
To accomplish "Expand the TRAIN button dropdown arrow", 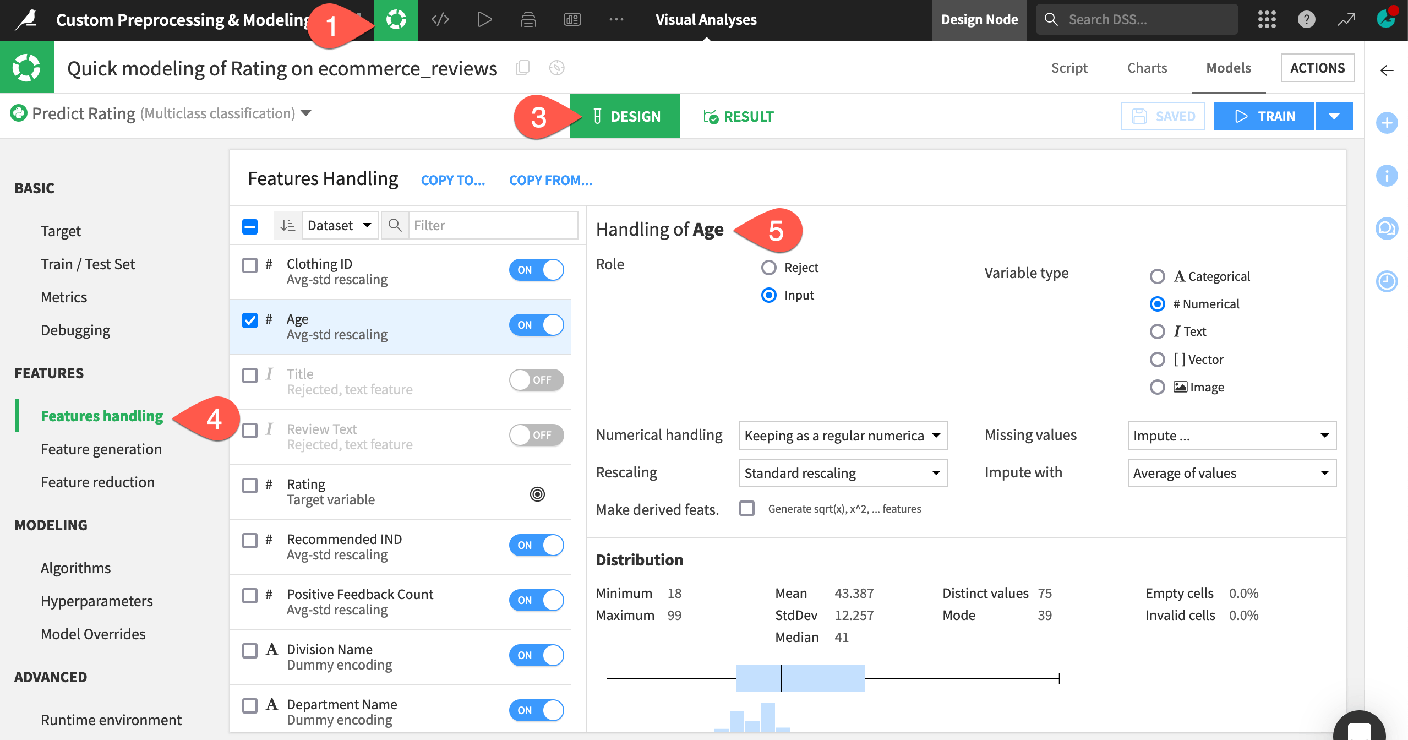I will pyautogui.click(x=1335, y=116).
